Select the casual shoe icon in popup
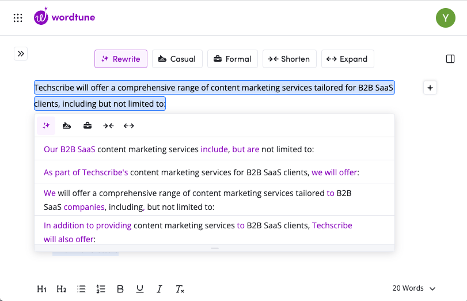Viewport: 467px width, 301px height. [67, 126]
